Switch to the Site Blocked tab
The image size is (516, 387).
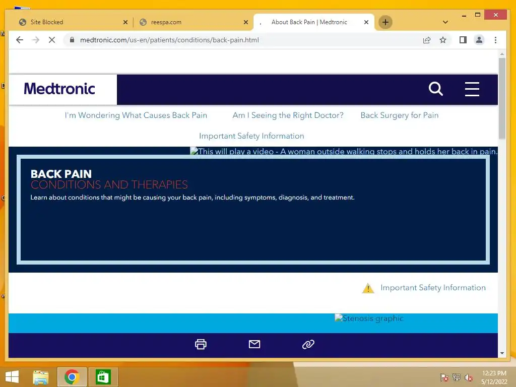73,22
